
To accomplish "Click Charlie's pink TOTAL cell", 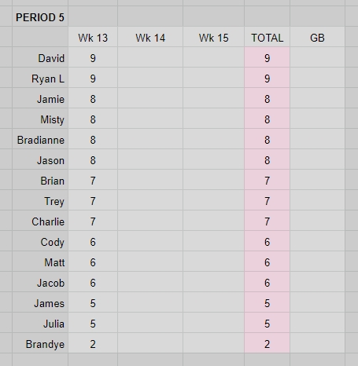I will click(268, 221).
